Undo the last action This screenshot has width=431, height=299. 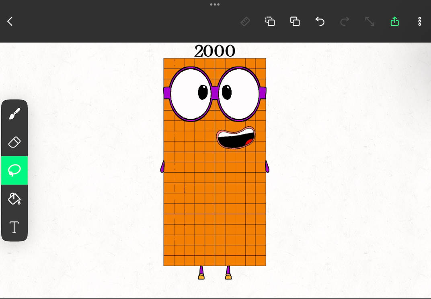320,21
